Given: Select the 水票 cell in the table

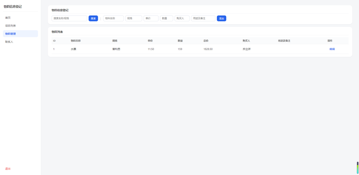Looking at the screenshot, I should tap(73, 49).
